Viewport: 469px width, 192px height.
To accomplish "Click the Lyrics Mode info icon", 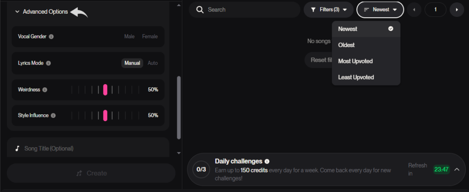I will 49,63.
